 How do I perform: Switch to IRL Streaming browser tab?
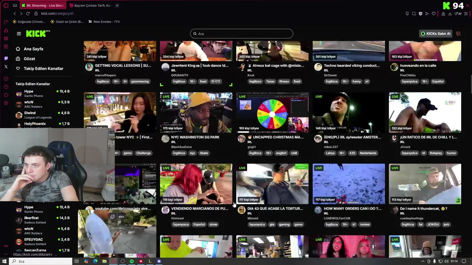click(42, 6)
